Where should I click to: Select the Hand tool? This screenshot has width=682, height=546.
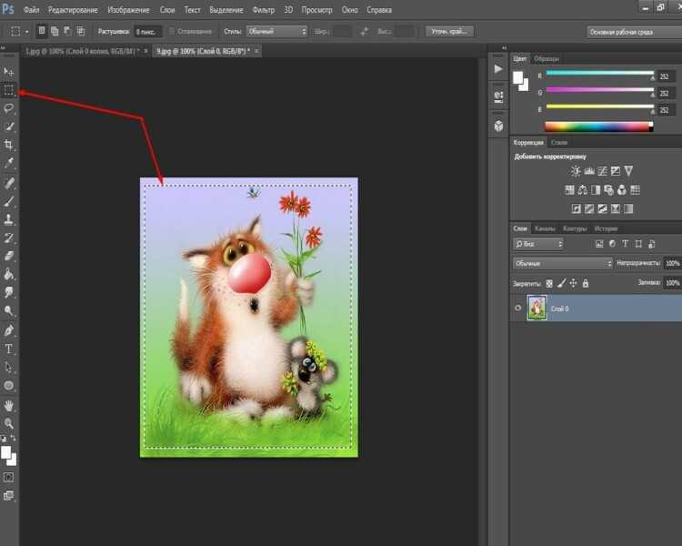click(x=9, y=405)
